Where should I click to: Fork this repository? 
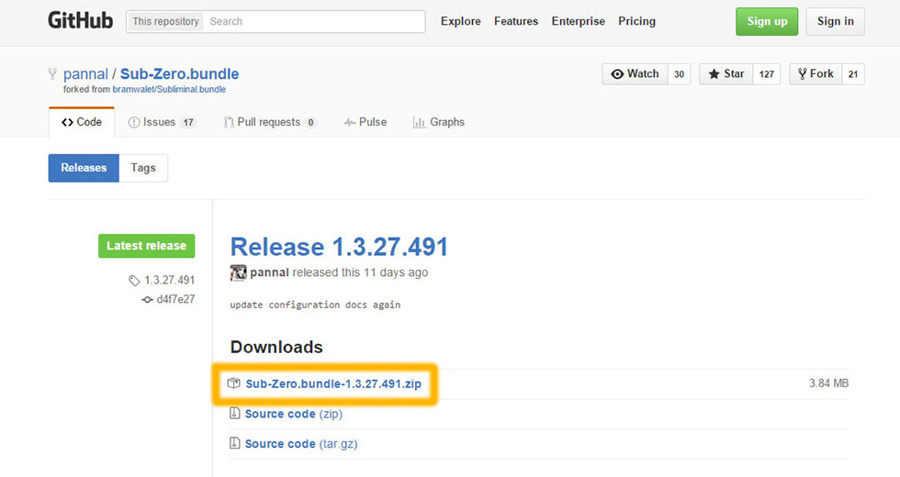point(813,74)
